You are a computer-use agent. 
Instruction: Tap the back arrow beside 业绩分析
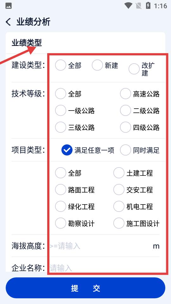8,22
